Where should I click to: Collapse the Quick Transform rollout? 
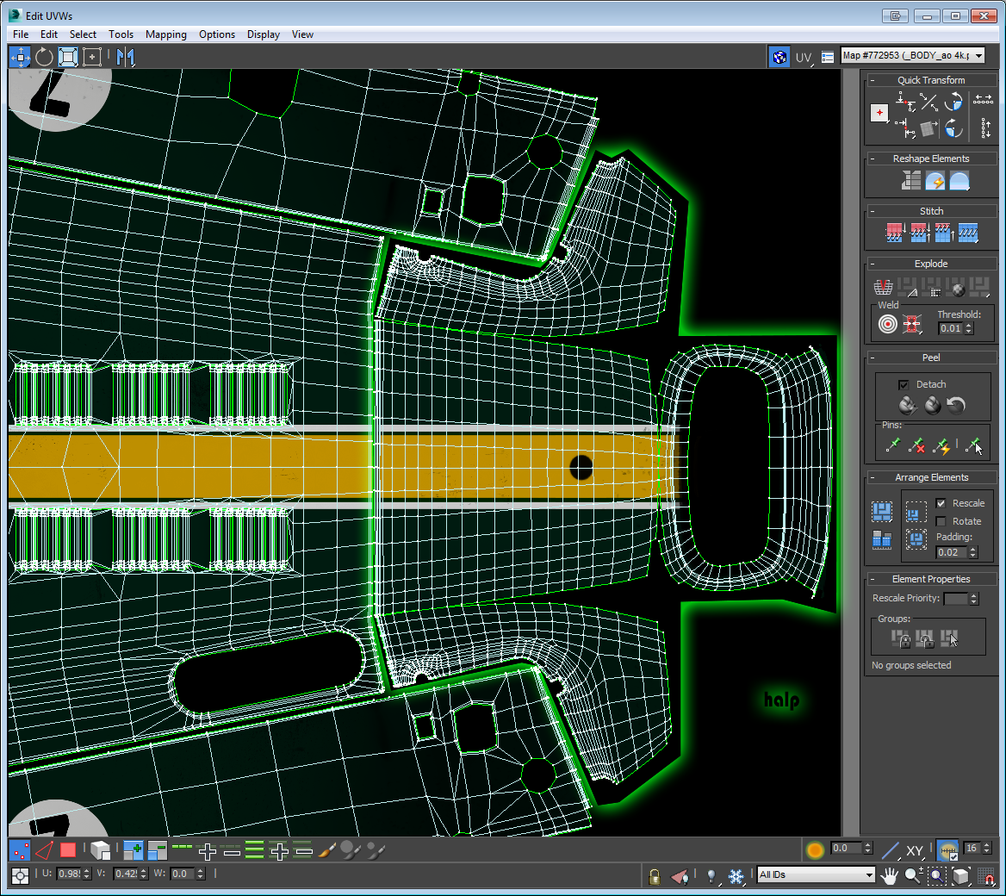coord(931,80)
